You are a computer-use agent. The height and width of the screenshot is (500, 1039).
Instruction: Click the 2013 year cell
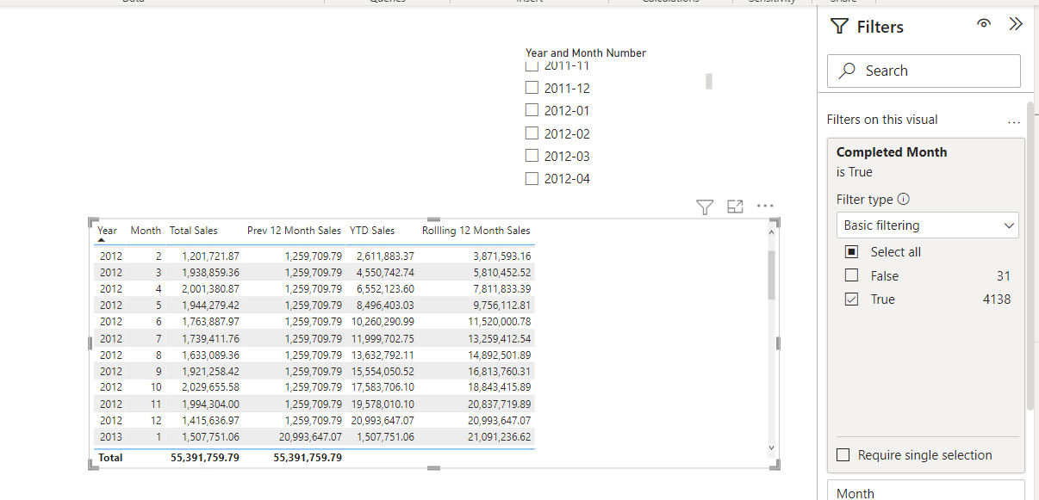tap(111, 437)
